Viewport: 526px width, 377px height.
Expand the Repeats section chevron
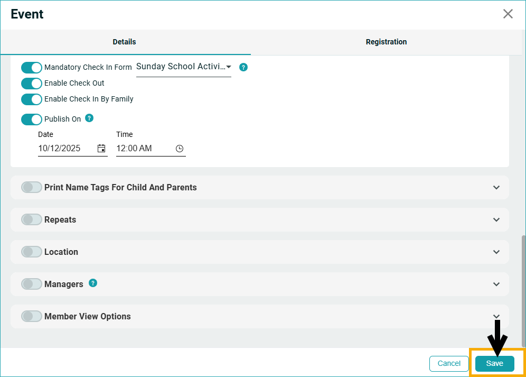tap(496, 220)
